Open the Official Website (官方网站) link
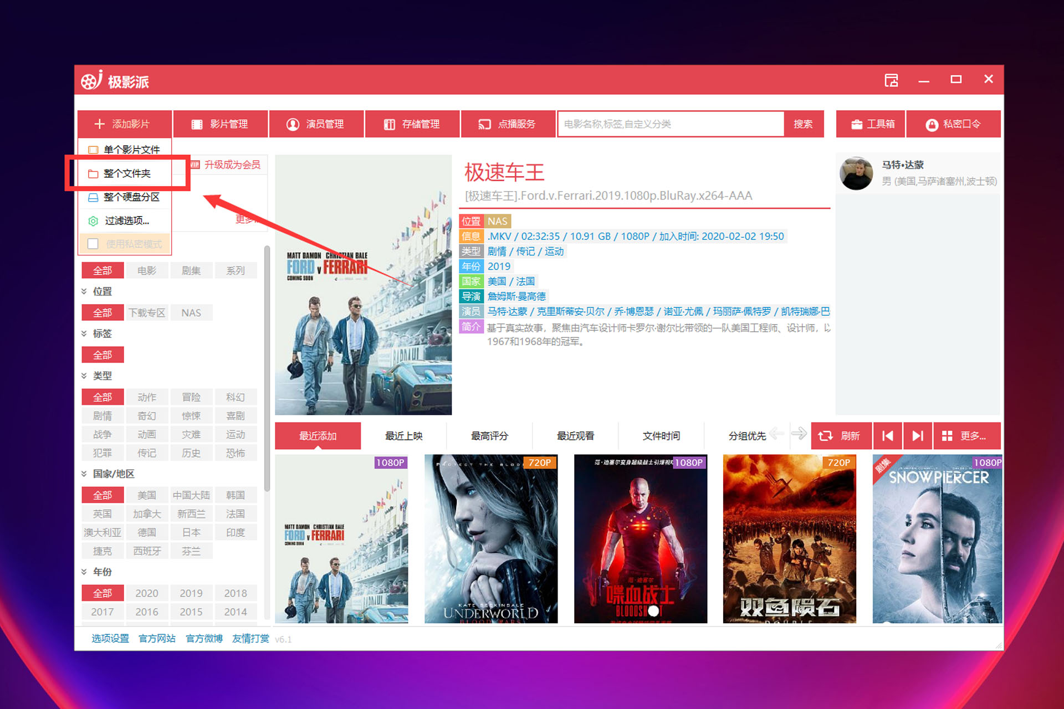The image size is (1064, 709). click(x=157, y=639)
